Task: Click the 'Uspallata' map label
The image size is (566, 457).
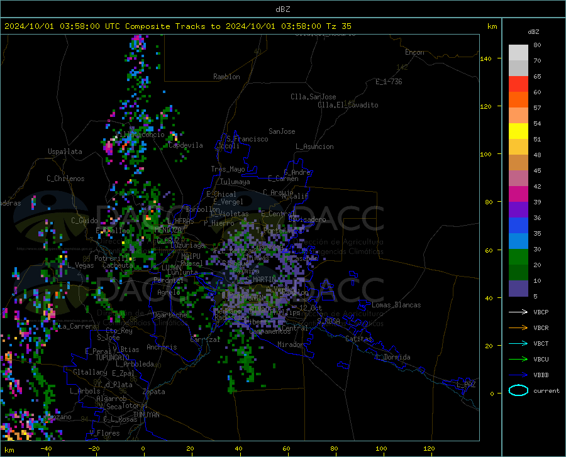Action: [x=65, y=151]
